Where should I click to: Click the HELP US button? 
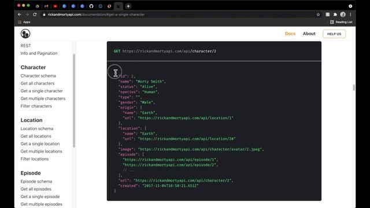334,34
